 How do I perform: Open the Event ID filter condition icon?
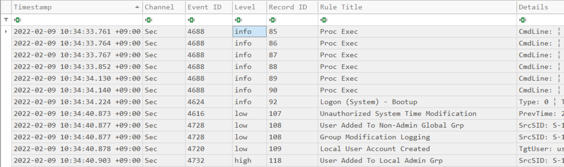point(191,20)
